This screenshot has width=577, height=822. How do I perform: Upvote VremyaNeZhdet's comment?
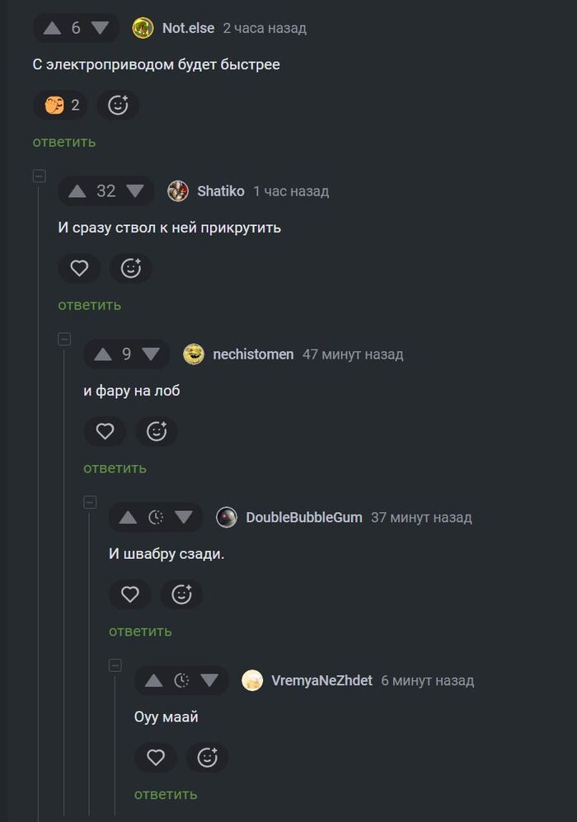point(154,681)
